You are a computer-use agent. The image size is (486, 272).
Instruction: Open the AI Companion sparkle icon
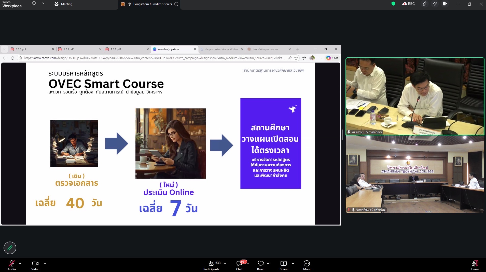click(x=435, y=4)
